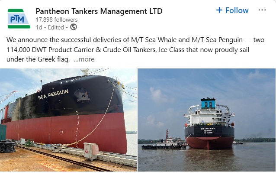Viewport: 276px width, 175px height.
Task: Open the tanker stern photo on the river
Action: (206, 120)
